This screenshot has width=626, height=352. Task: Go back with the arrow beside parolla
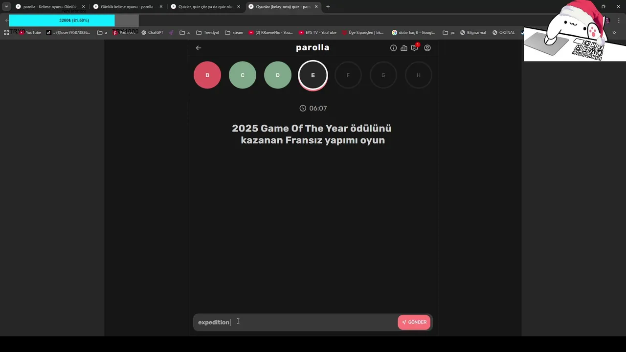[198, 48]
